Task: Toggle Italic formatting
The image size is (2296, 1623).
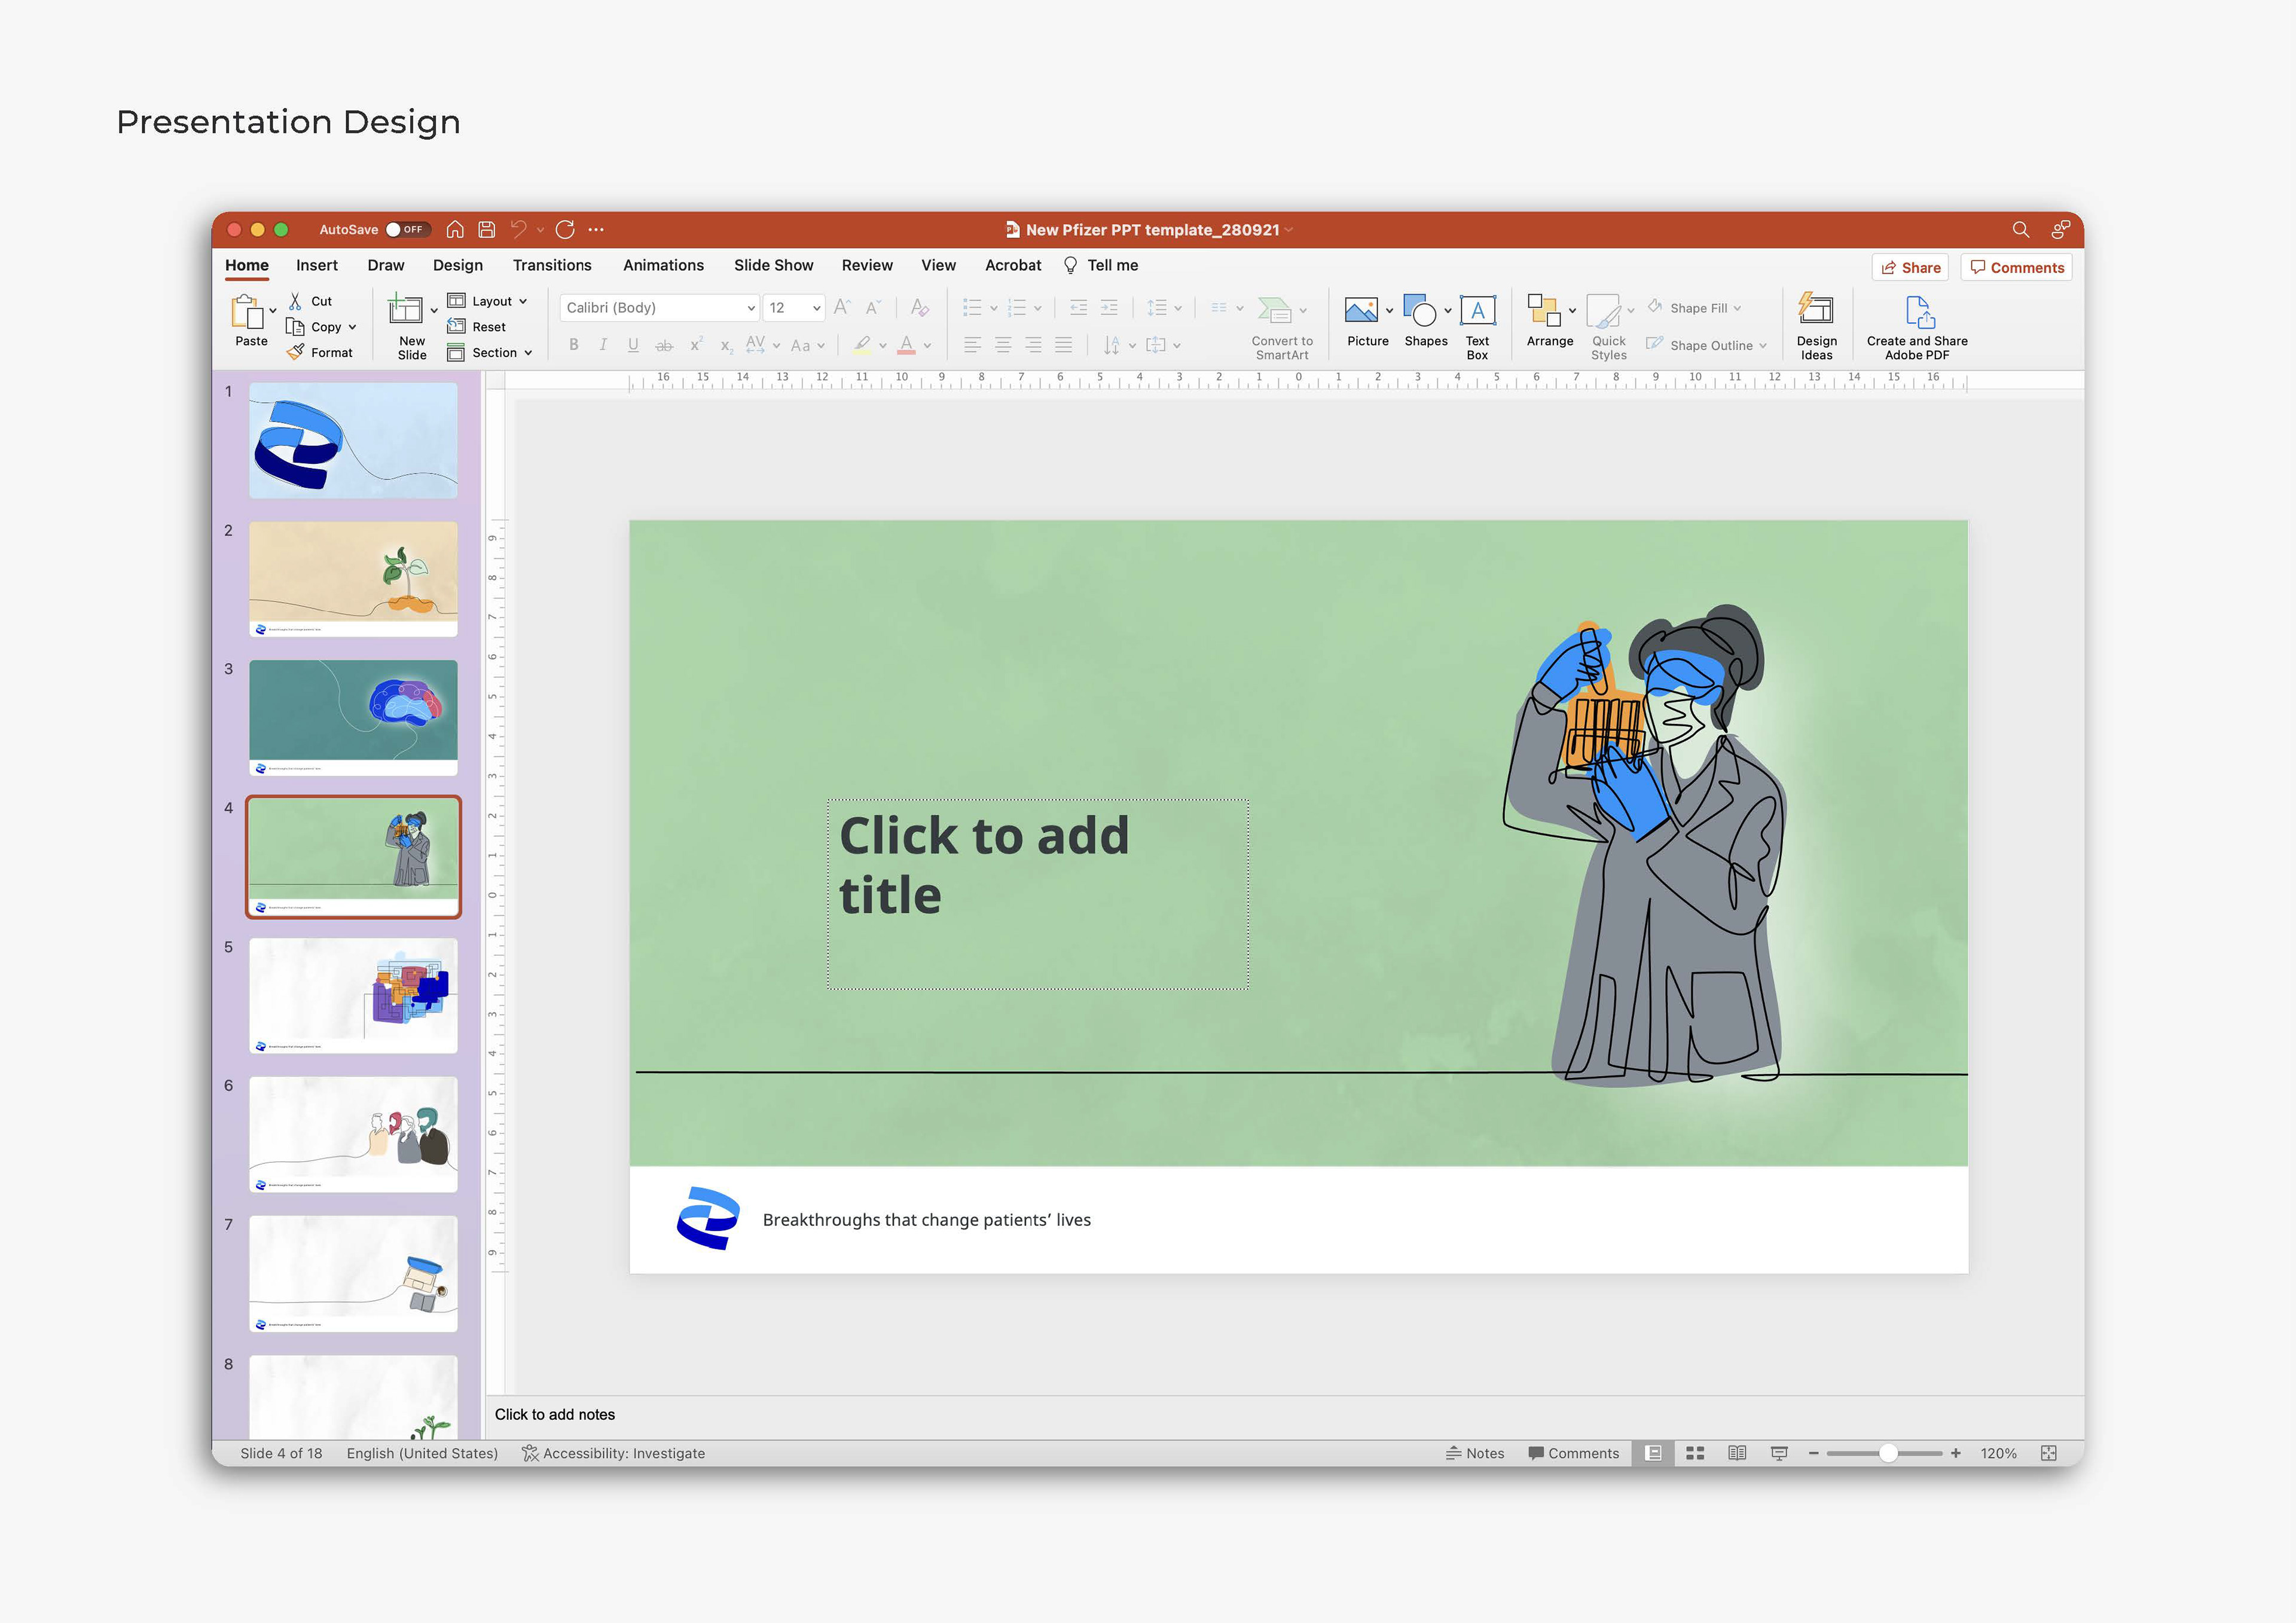Action: click(603, 345)
